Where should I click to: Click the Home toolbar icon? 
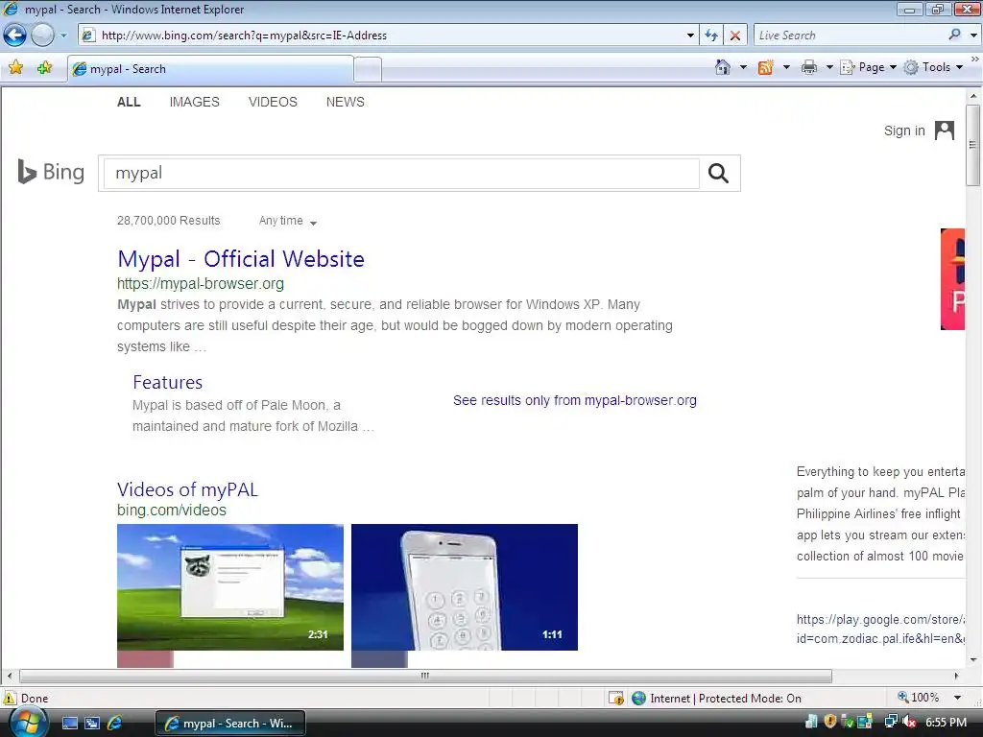pyautogui.click(x=722, y=67)
